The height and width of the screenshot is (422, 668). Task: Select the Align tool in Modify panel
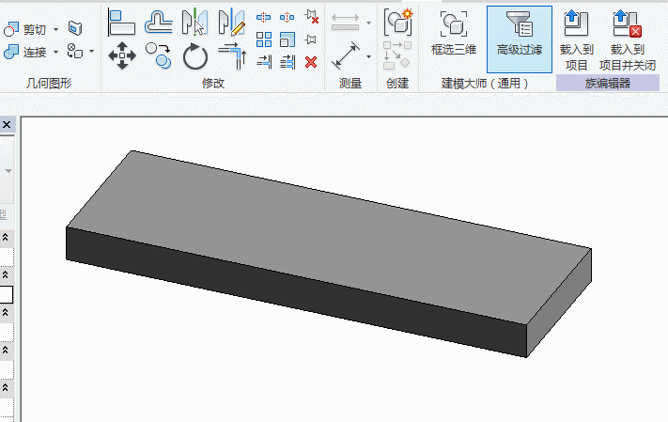coord(122,21)
